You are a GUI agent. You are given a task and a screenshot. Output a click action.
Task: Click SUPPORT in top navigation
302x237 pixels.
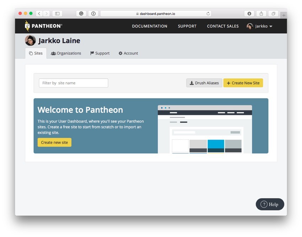point(187,26)
